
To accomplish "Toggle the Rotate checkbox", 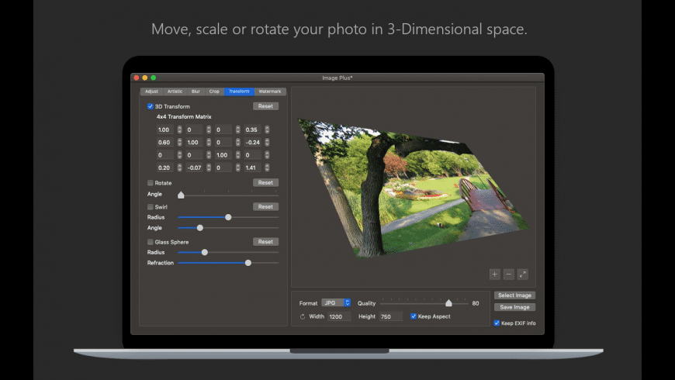I will coord(151,183).
